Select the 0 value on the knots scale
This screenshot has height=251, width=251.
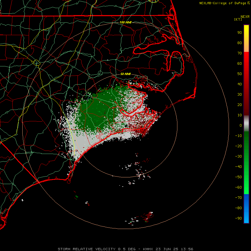click(x=241, y=126)
